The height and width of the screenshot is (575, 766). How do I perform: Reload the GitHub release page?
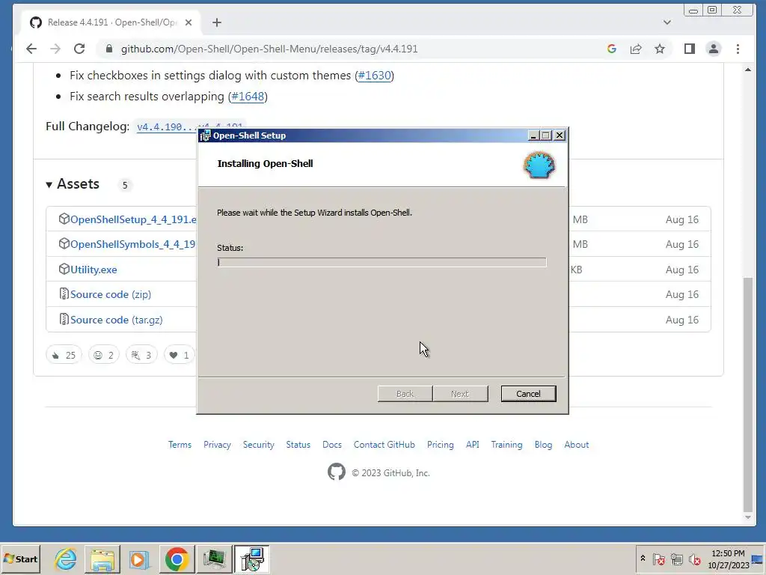pyautogui.click(x=79, y=49)
